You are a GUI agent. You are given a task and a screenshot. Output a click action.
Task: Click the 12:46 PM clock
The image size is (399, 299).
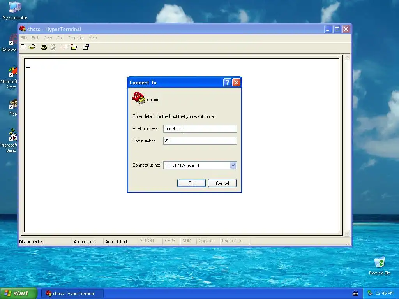[x=385, y=294]
